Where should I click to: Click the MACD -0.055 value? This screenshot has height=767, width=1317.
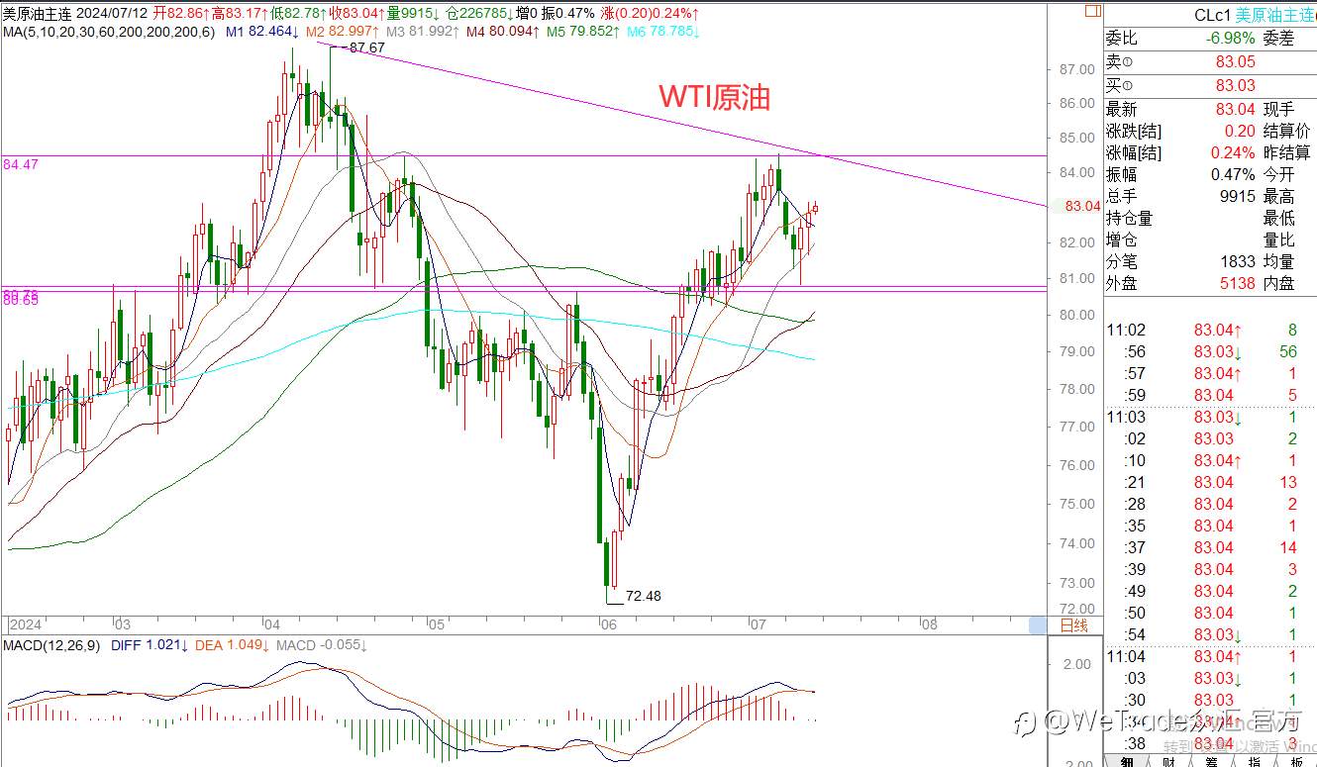pyautogui.click(x=322, y=645)
